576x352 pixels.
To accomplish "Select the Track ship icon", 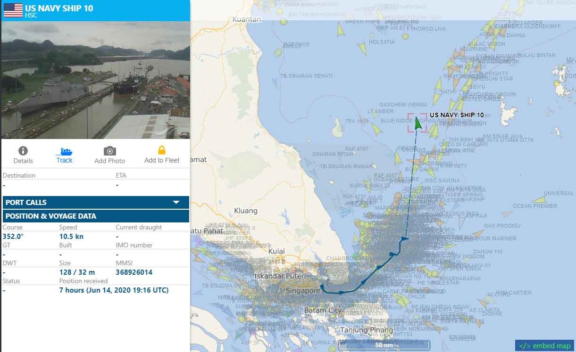I will tap(64, 151).
